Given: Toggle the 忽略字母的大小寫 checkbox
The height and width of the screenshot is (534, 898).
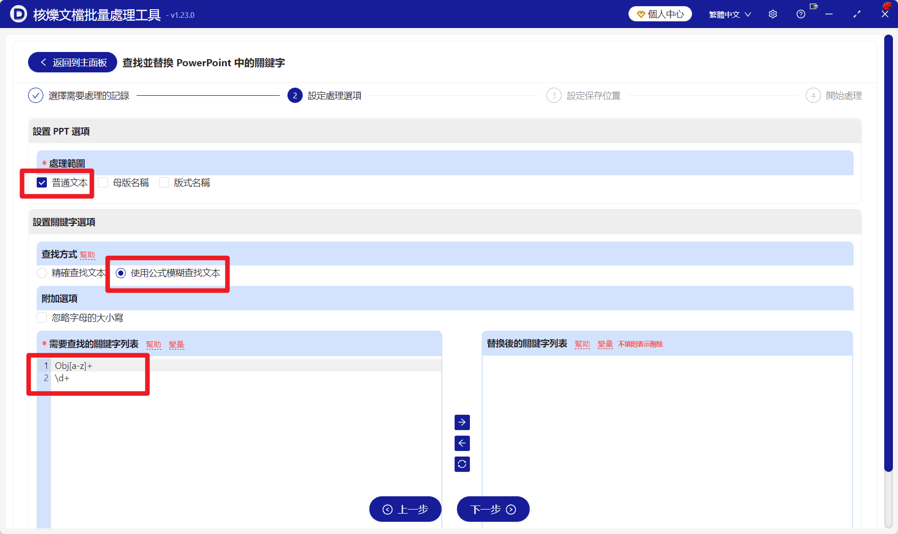Looking at the screenshot, I should click(42, 317).
